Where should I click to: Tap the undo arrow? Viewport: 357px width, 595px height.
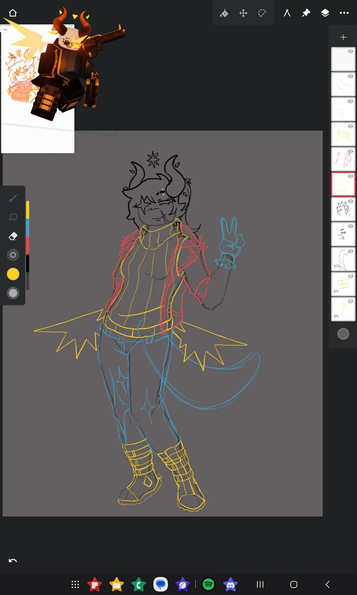pyautogui.click(x=13, y=560)
